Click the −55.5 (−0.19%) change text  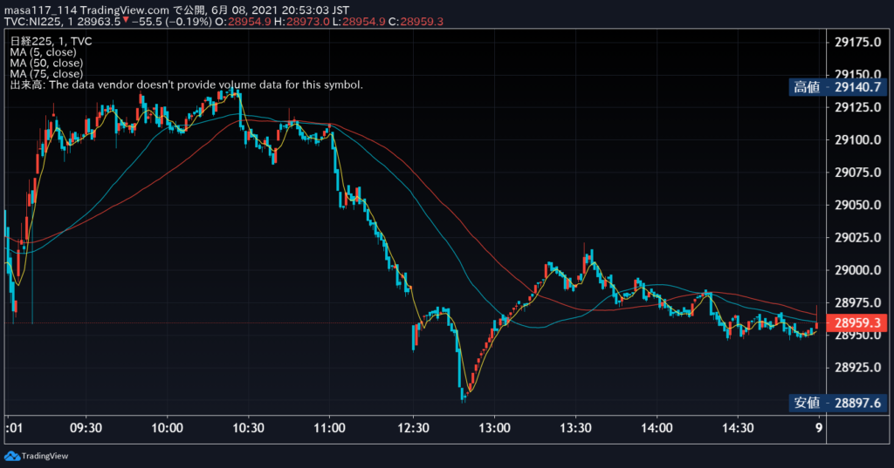coord(172,22)
